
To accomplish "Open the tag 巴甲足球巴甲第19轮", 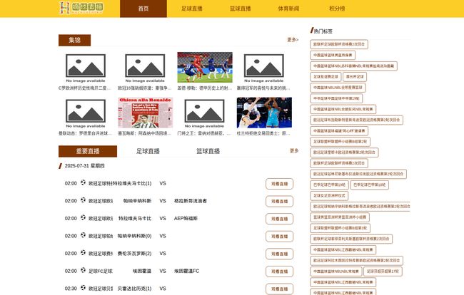I will (x=329, y=185).
